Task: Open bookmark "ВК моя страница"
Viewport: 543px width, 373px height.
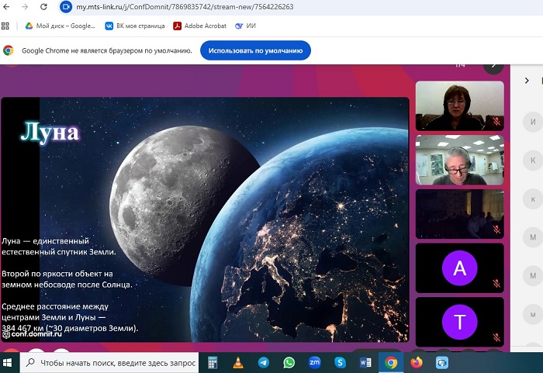Action: coord(135,26)
